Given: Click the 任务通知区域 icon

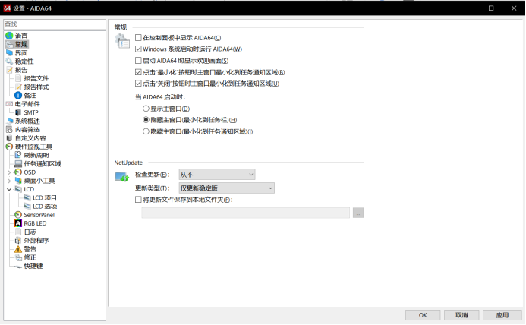Looking at the screenshot, I should (18, 164).
